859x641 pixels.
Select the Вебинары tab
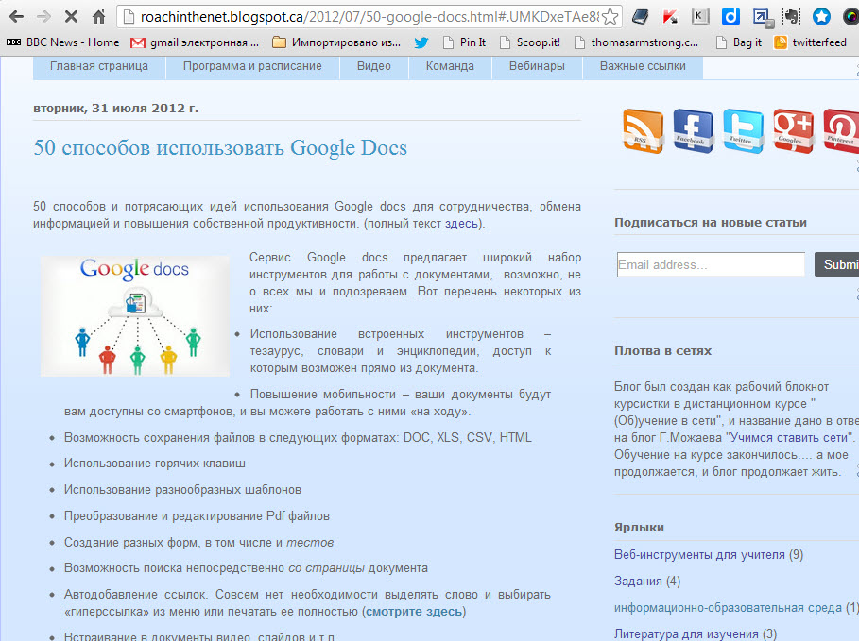pos(537,66)
